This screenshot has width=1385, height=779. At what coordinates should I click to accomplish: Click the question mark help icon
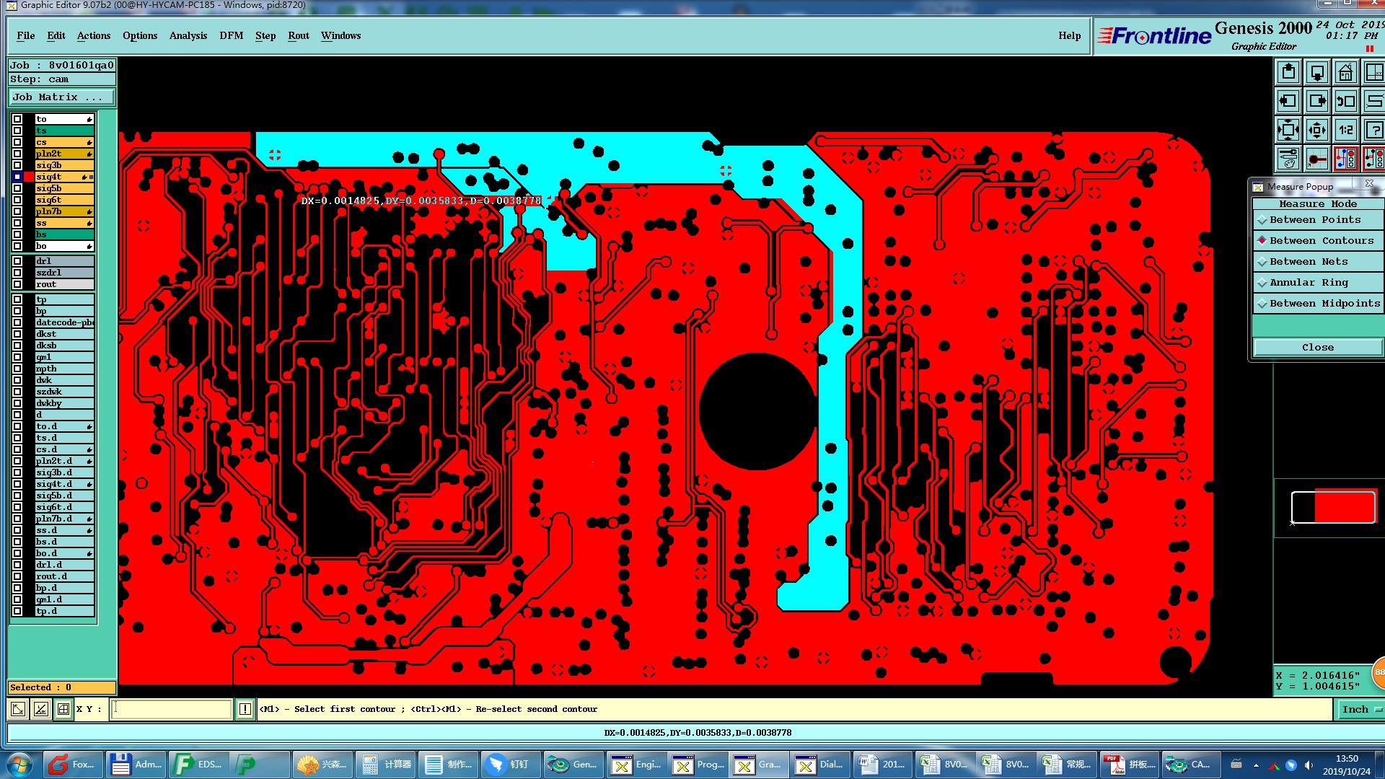[1374, 131]
